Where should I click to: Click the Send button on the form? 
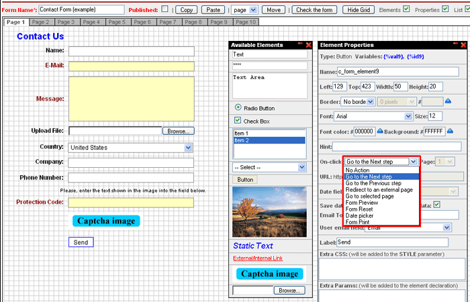[x=81, y=242]
